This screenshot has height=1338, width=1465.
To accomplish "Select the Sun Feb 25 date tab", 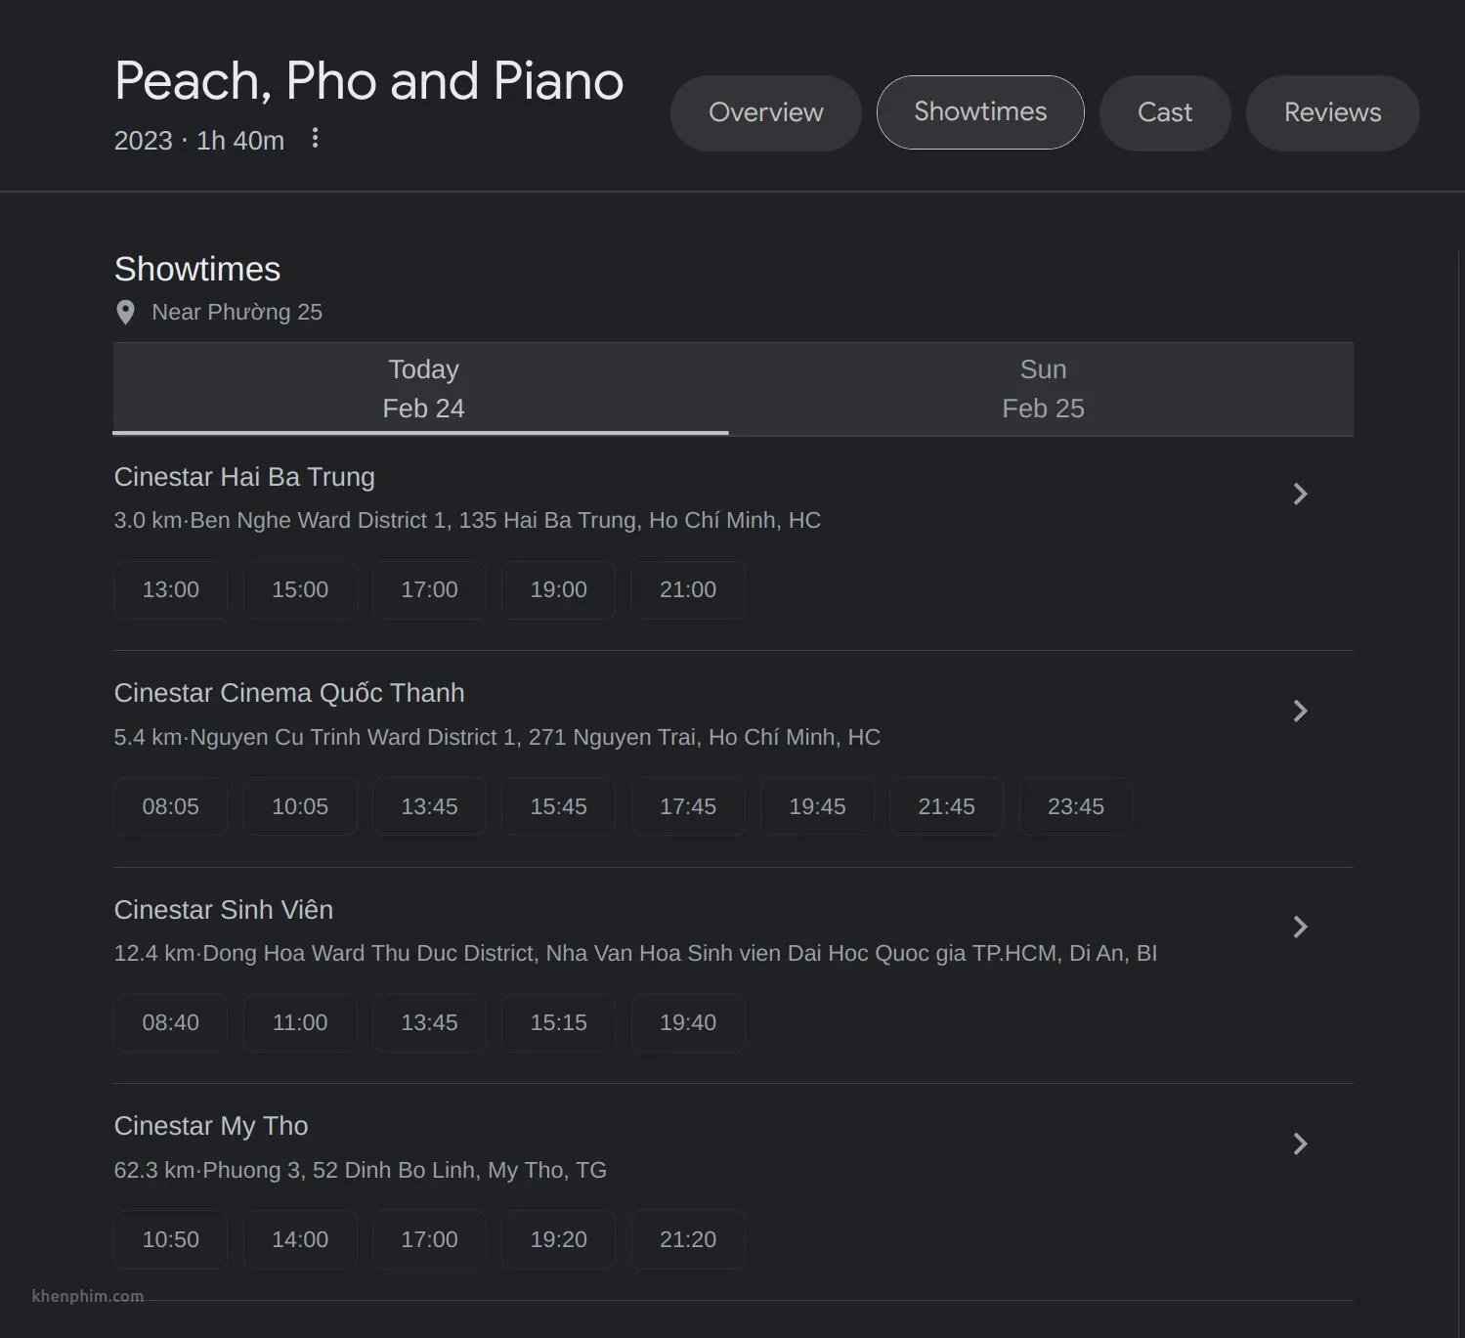I will click(x=1042, y=389).
